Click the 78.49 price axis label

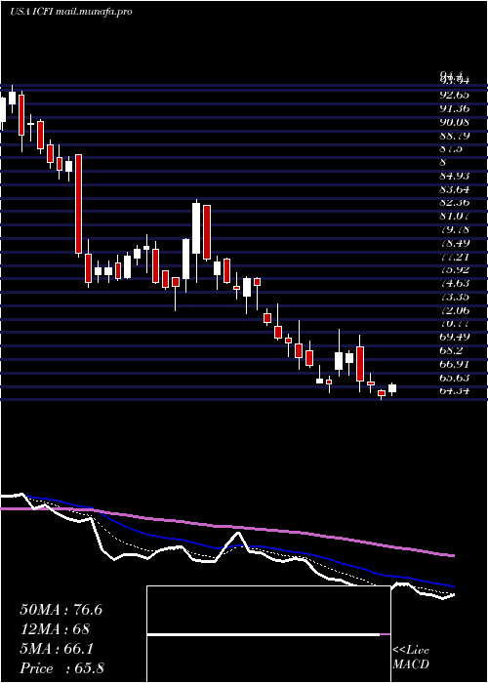coord(455,243)
